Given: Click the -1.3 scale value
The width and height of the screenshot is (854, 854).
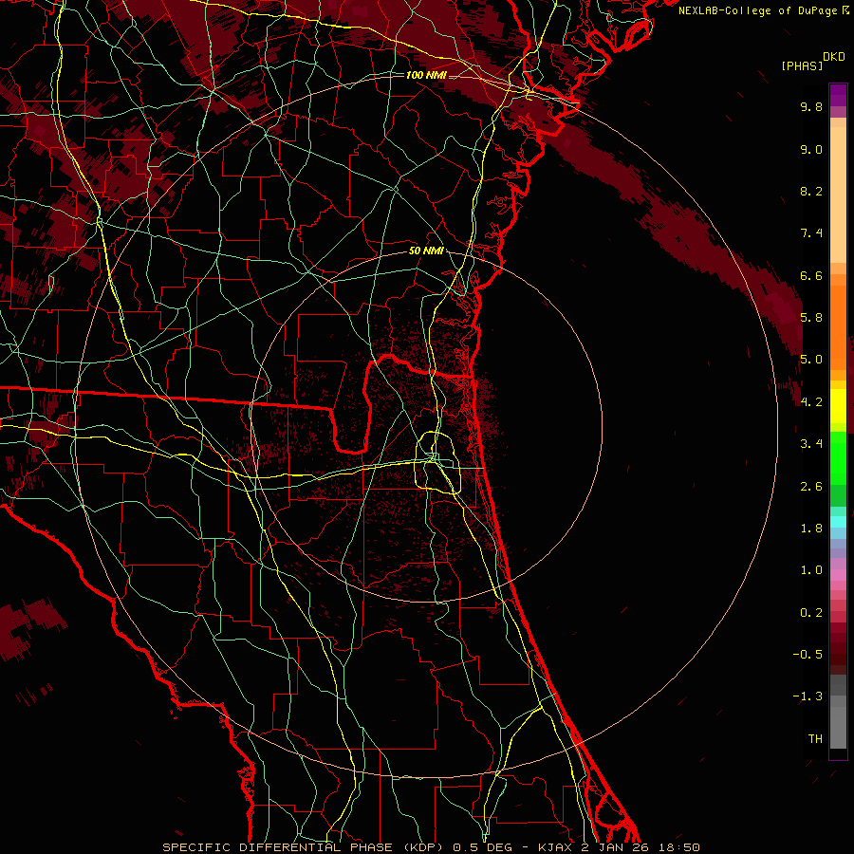Looking at the screenshot, I should pos(808,696).
